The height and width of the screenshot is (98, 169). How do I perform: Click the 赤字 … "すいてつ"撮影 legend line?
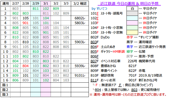click(x=143, y=37)
